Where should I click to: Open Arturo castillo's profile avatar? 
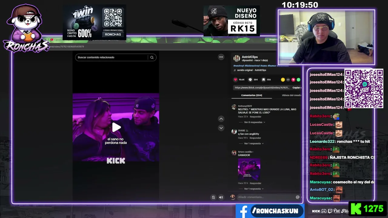234,153
